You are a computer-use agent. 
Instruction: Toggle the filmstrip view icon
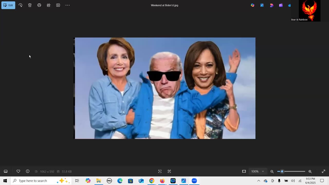(x=6, y=171)
